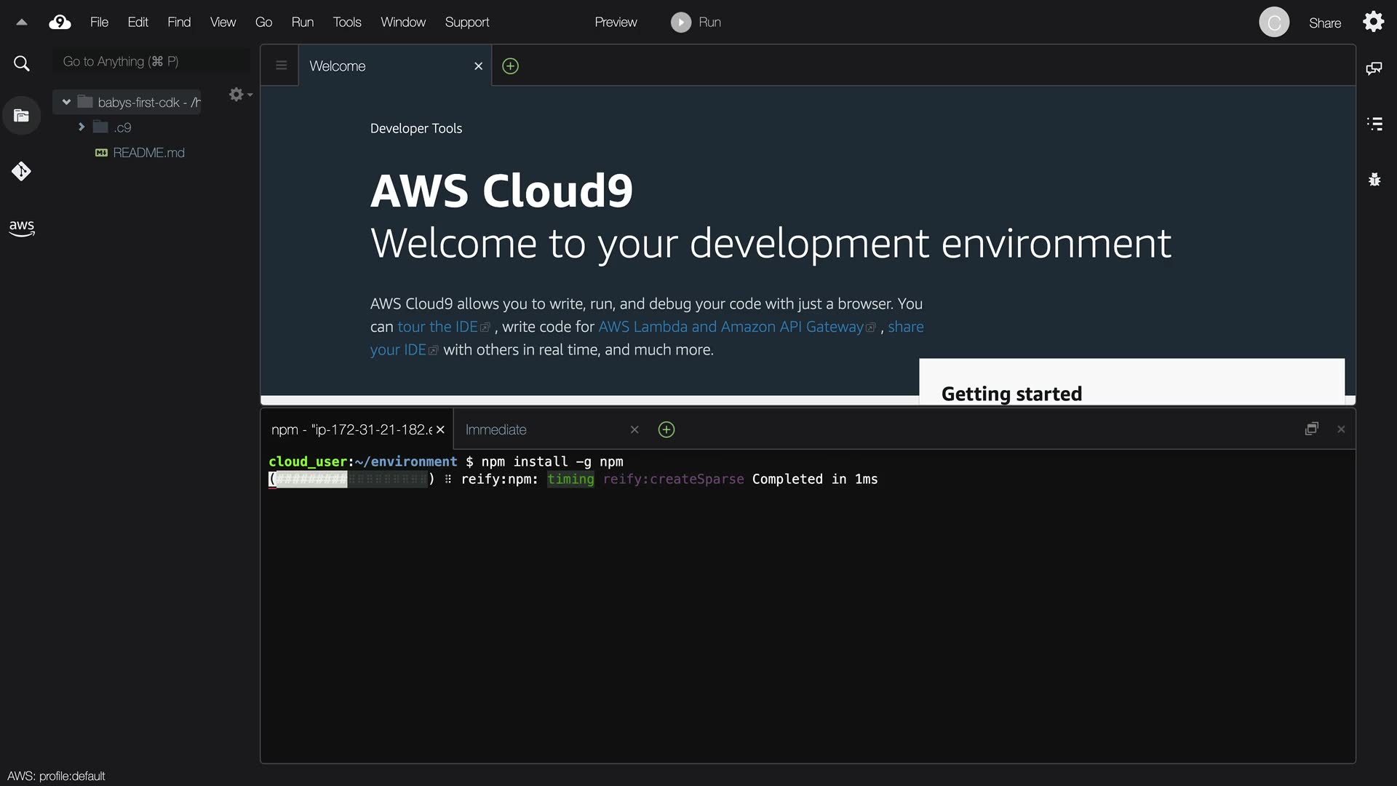Open the Outline panel icon

click(1374, 124)
